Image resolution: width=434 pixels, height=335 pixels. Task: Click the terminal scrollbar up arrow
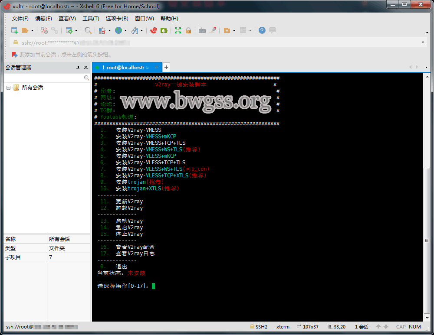(x=427, y=77)
